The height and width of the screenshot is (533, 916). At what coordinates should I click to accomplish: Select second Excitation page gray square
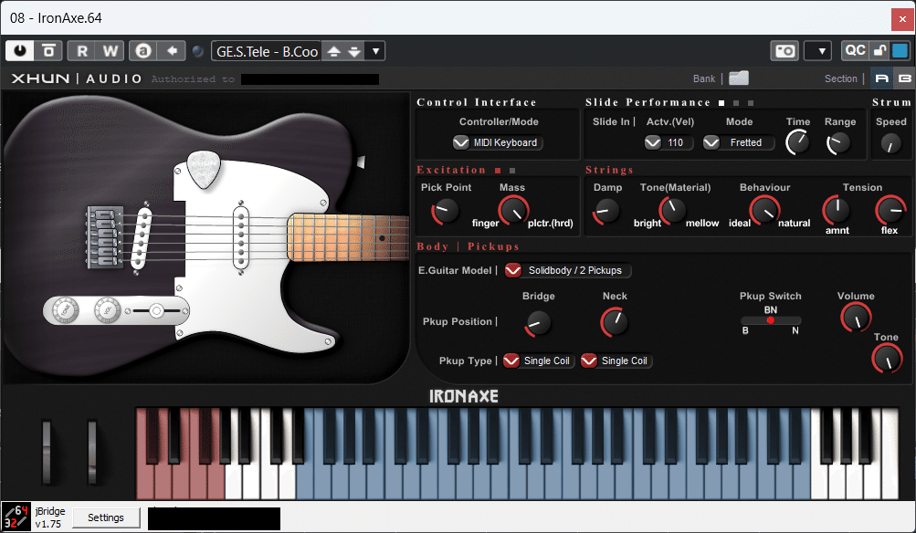pyautogui.click(x=512, y=171)
